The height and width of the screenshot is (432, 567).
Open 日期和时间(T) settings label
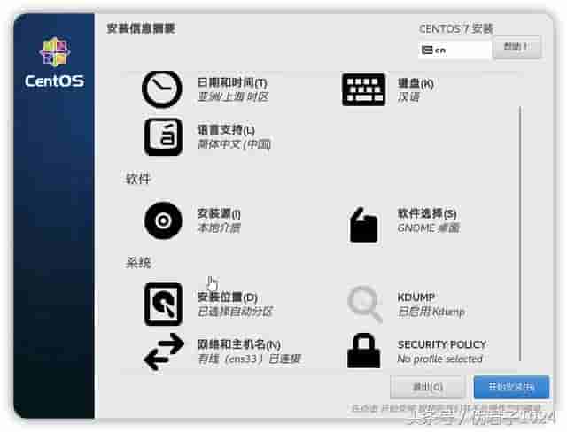[232, 83]
